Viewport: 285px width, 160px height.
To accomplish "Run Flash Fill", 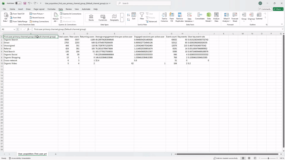I will (172, 17).
